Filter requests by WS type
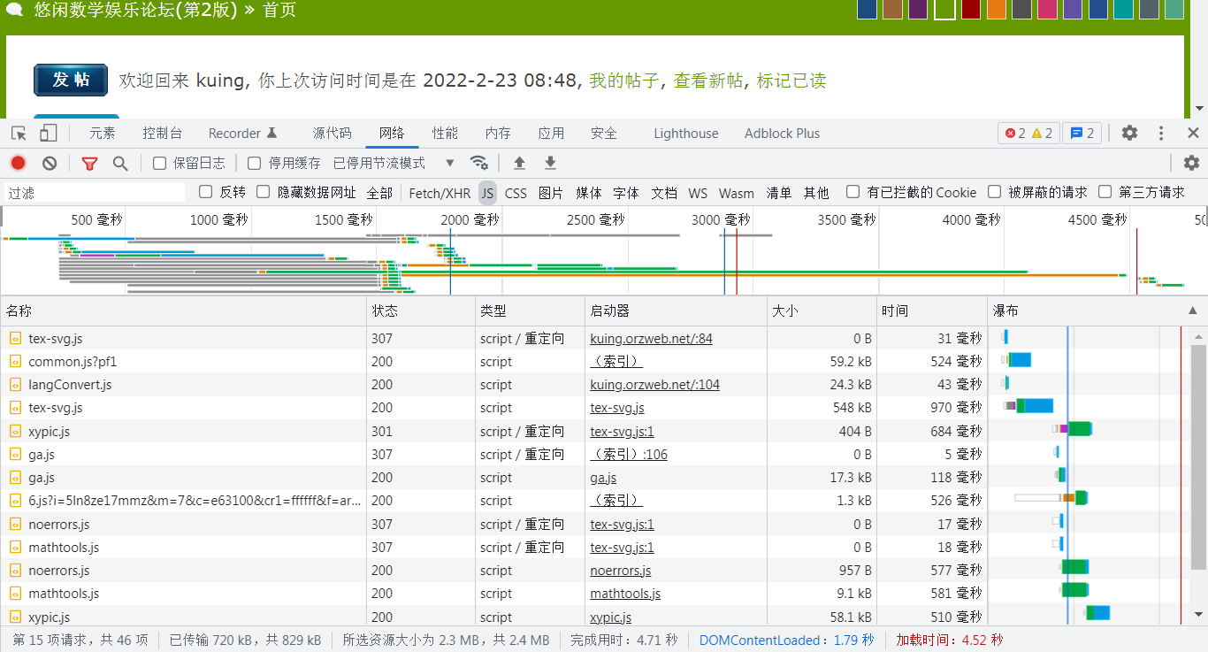1208x652 pixels. click(x=698, y=193)
